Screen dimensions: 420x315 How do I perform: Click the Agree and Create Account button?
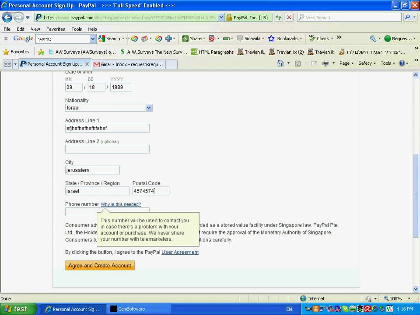click(100, 266)
